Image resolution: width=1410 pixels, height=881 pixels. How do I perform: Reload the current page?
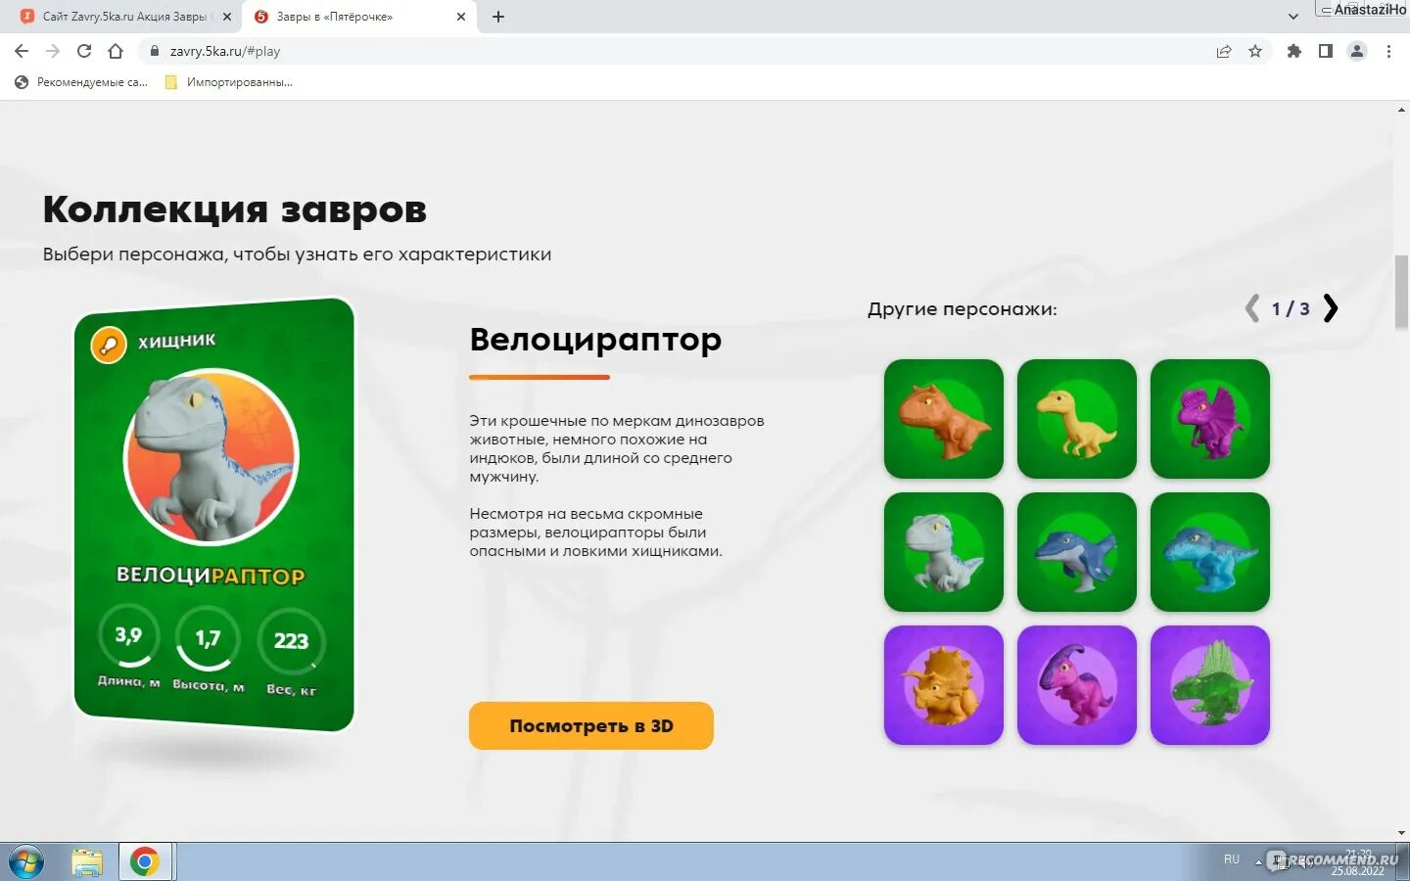point(84,51)
